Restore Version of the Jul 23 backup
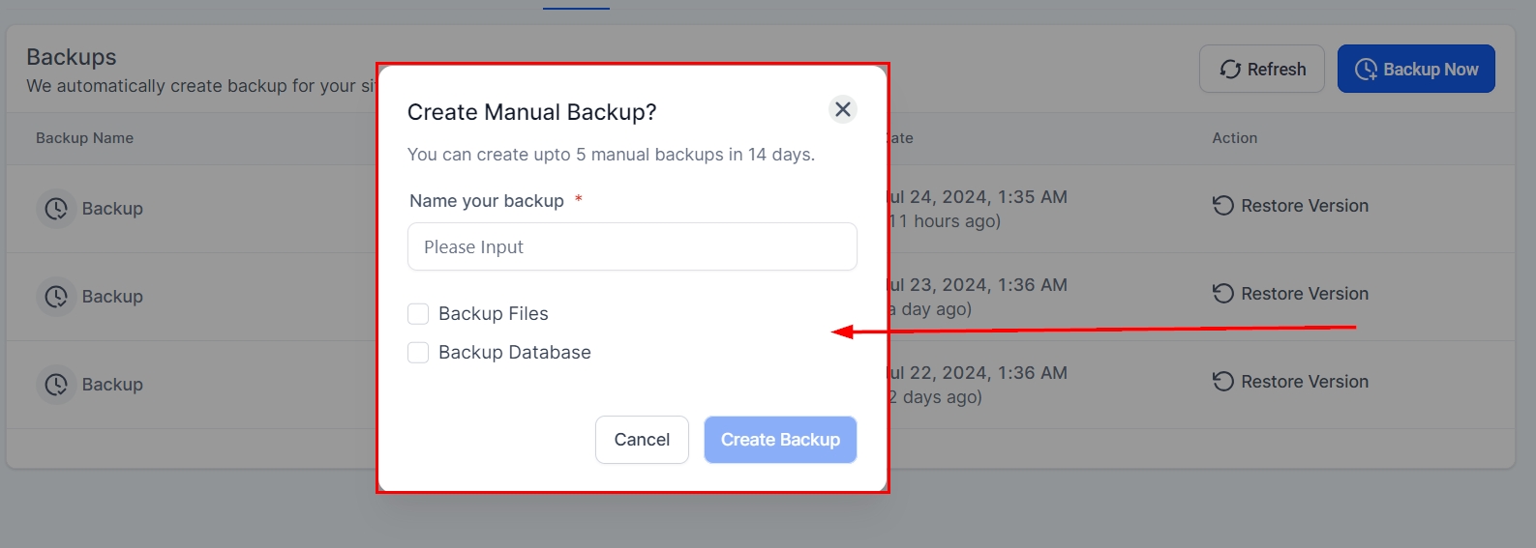Screen dimensions: 1536x548 coord(1304,294)
